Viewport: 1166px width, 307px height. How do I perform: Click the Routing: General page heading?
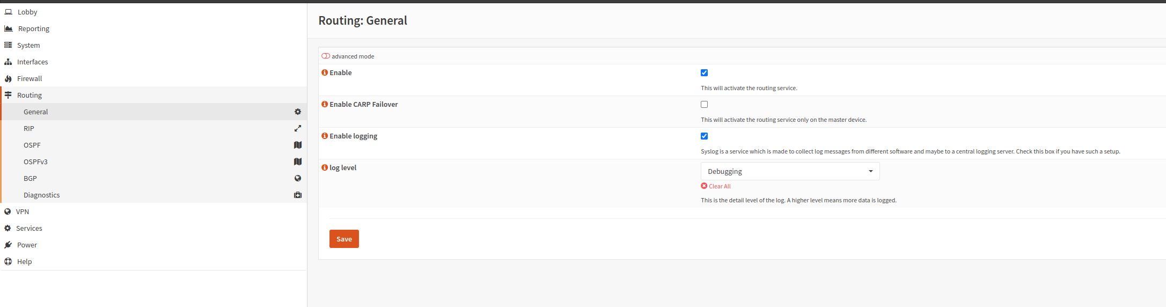(363, 20)
